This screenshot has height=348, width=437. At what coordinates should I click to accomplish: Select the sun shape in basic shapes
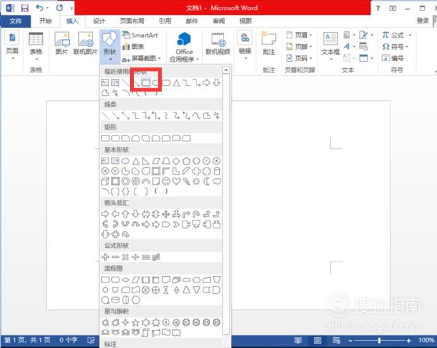[196, 182]
